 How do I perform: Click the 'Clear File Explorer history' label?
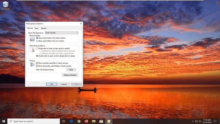coord(45,70)
